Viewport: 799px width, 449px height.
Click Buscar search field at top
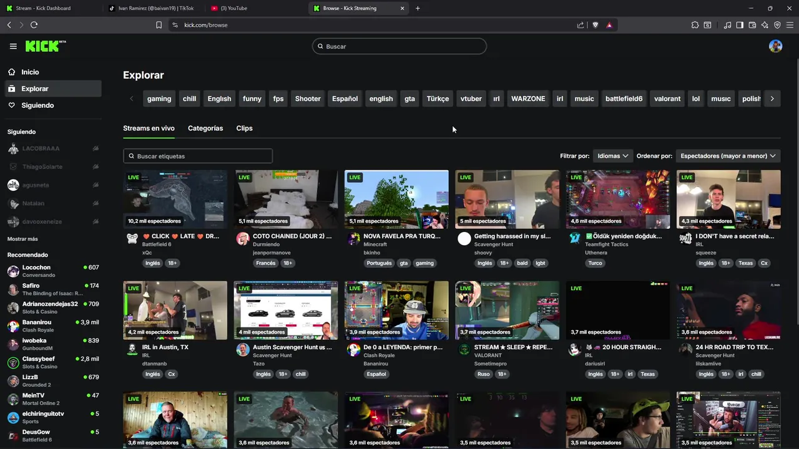(399, 46)
